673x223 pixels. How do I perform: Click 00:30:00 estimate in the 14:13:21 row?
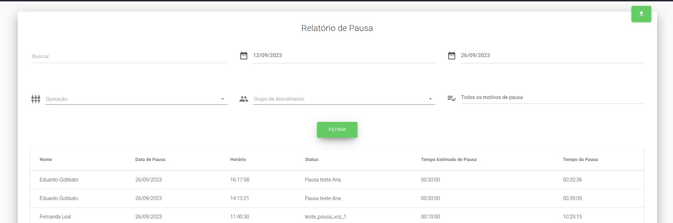tap(430, 198)
